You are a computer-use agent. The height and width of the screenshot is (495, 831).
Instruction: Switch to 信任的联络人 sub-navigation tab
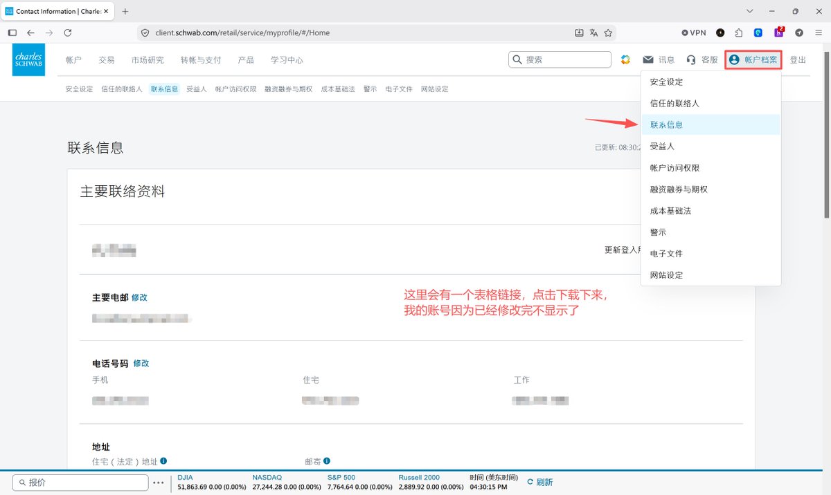122,89
